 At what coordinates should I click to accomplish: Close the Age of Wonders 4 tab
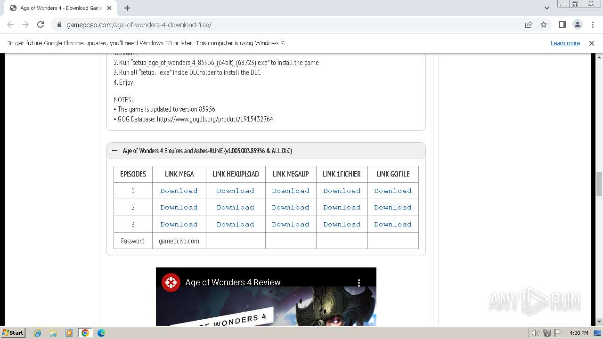(x=109, y=8)
